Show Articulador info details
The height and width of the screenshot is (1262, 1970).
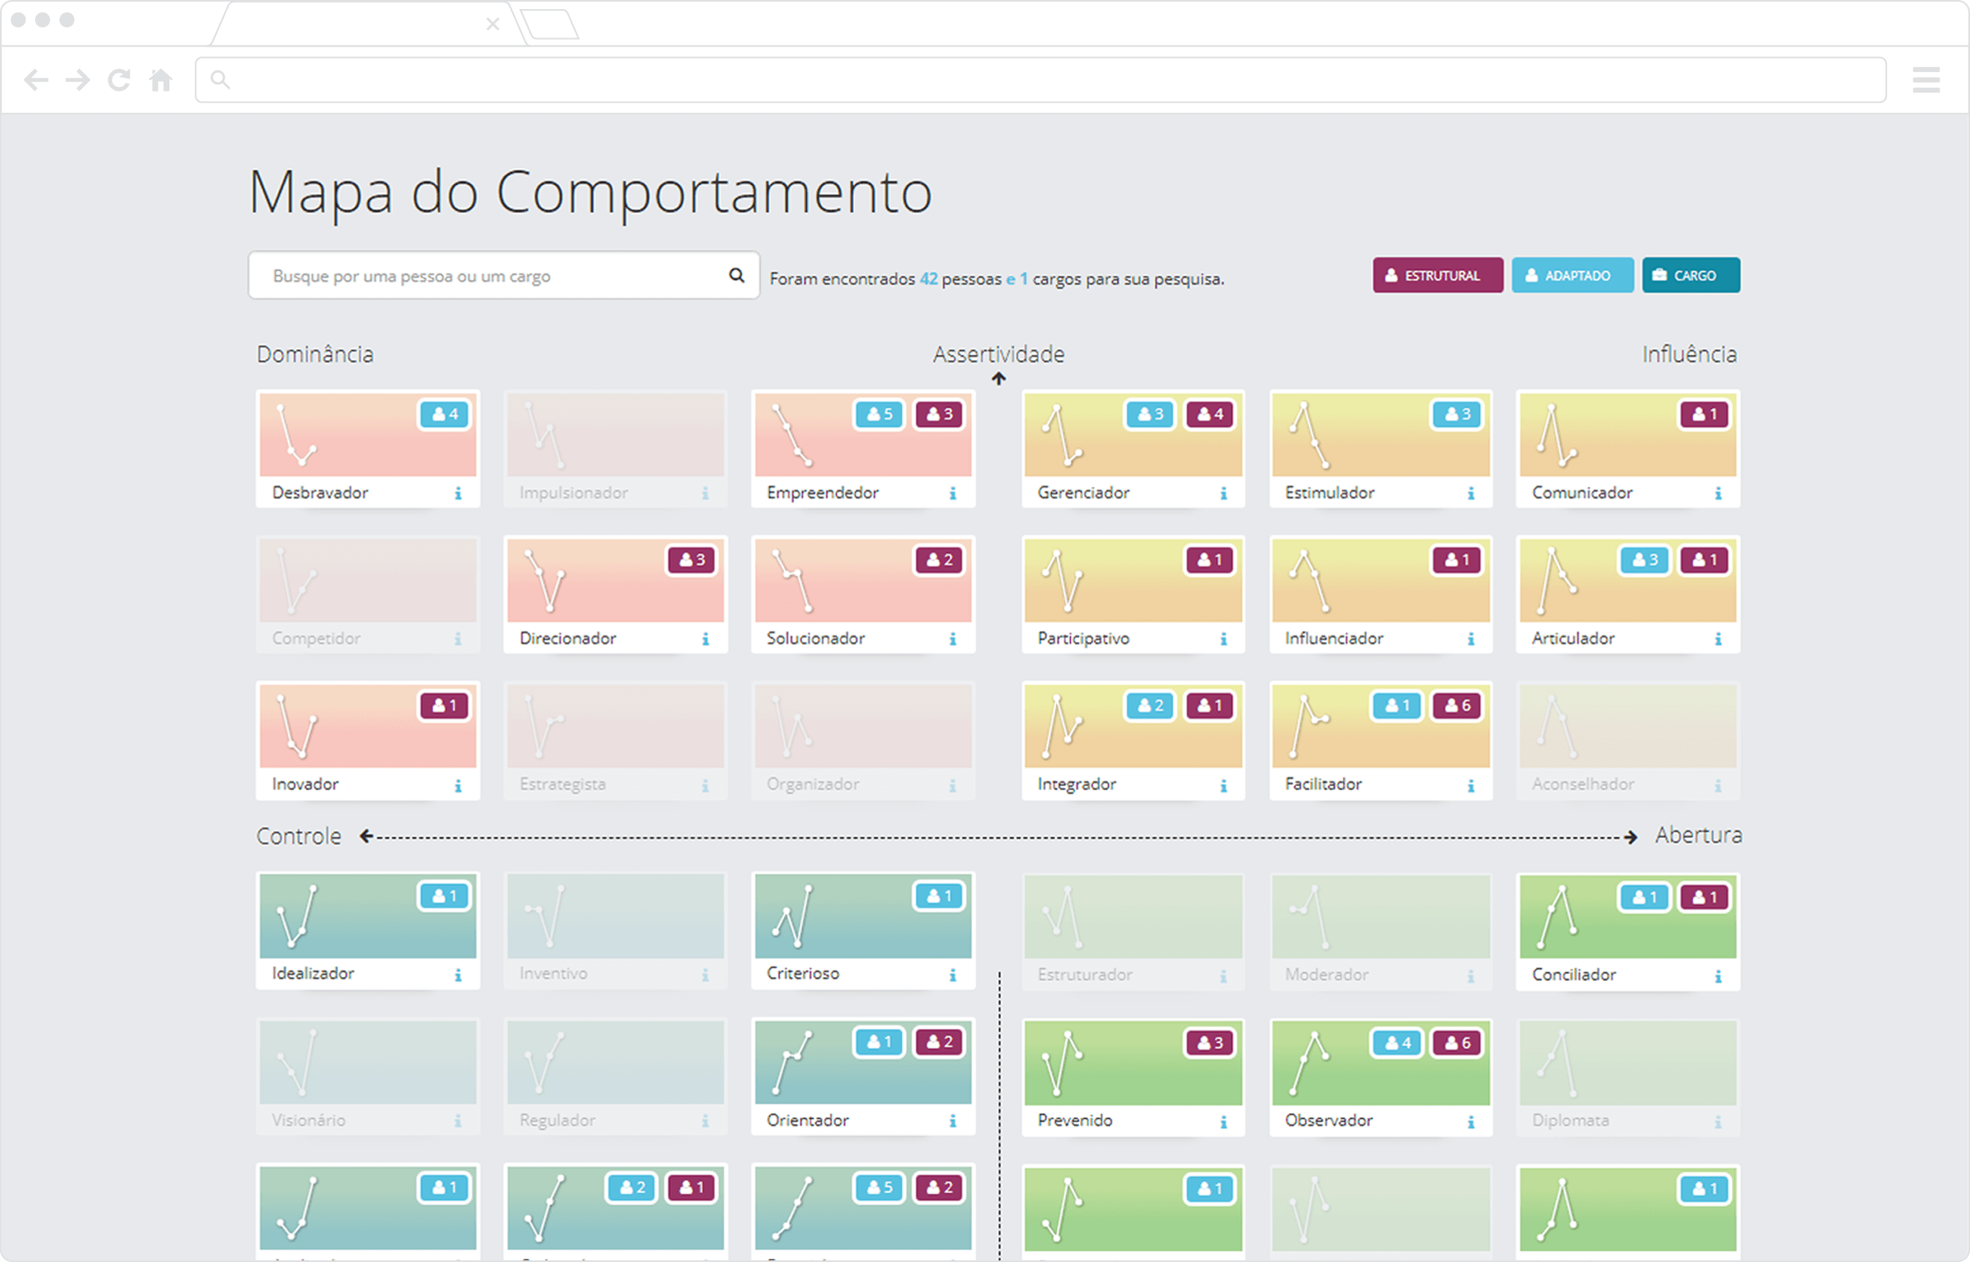[x=1718, y=639]
